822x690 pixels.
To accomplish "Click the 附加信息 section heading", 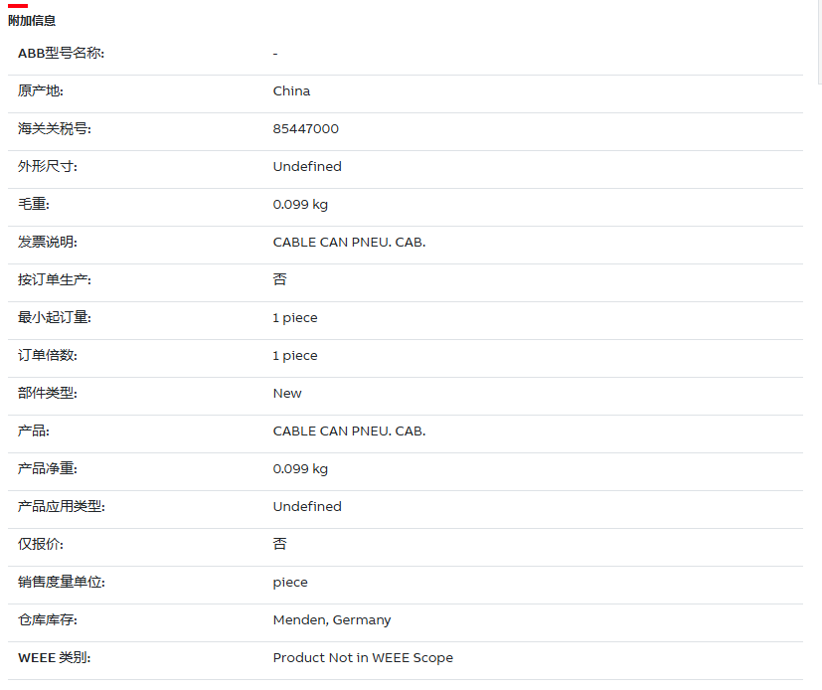I will pos(32,21).
